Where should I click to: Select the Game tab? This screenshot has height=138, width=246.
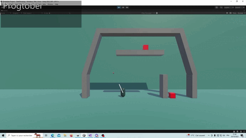tap(4, 11)
